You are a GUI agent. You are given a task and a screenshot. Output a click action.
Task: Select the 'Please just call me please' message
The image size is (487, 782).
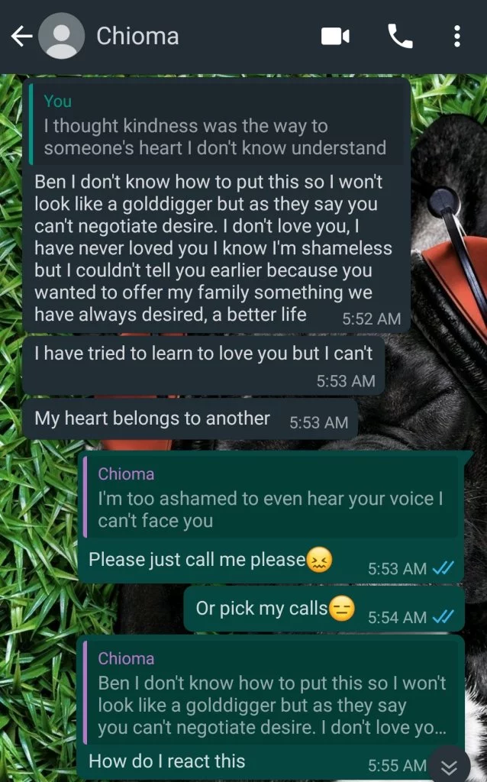point(271,560)
